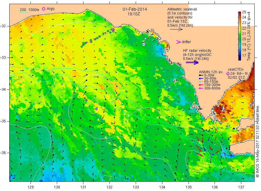Click longitude axis label '132'
Viewport: 261px width, 191px height.
(x=110, y=187)
